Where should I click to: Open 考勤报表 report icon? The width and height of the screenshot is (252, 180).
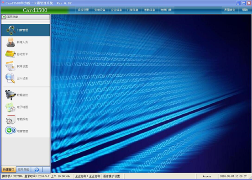[x=10, y=119]
